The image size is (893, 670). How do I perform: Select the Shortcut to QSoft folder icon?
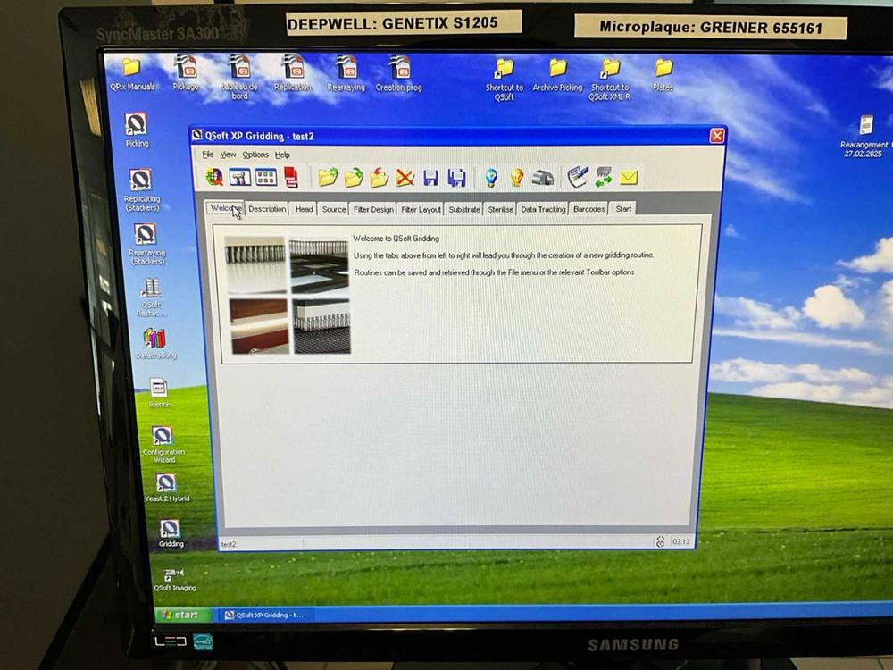coord(504,80)
